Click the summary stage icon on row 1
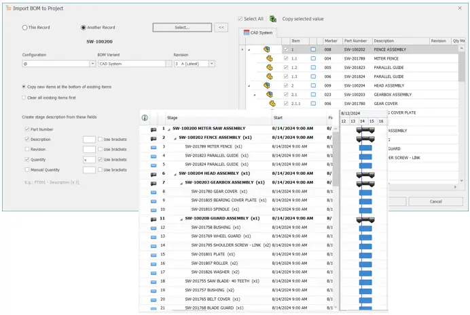Screen dimensions: 470x315 [153, 129]
